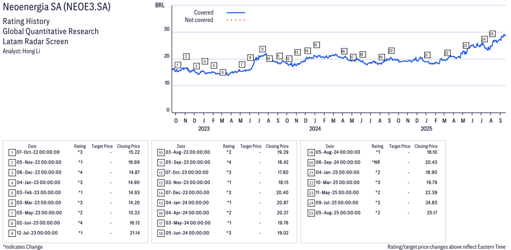Click the BRL axis label
The height and width of the screenshot is (250, 511).
click(x=160, y=5)
